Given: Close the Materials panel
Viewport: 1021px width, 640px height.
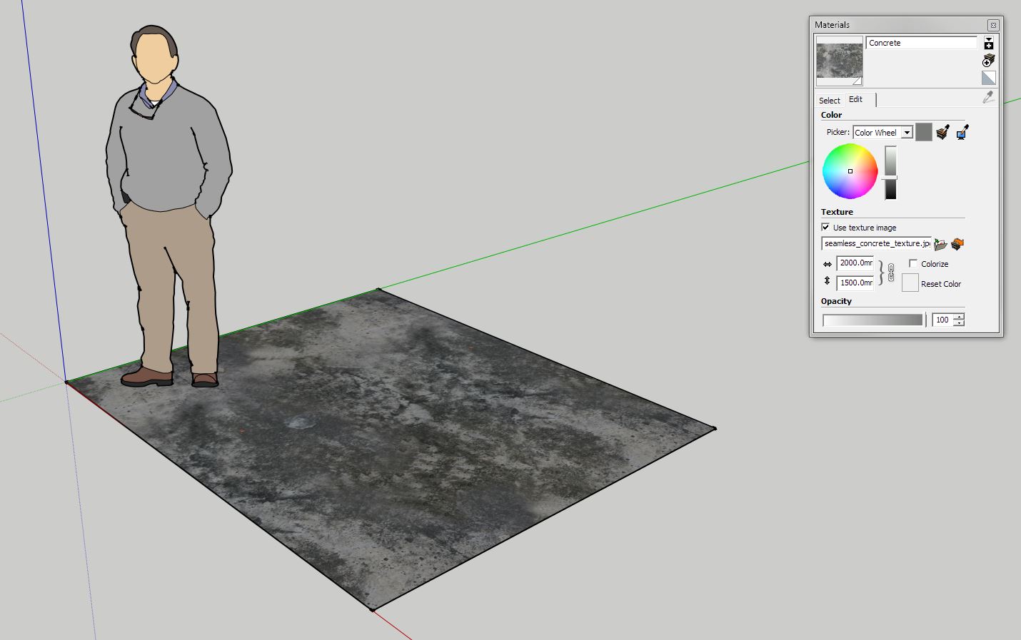Looking at the screenshot, I should 992,25.
